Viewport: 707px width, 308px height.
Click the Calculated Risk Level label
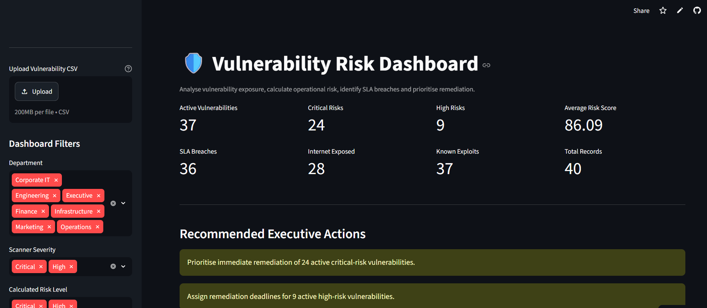pyautogui.click(x=38, y=289)
